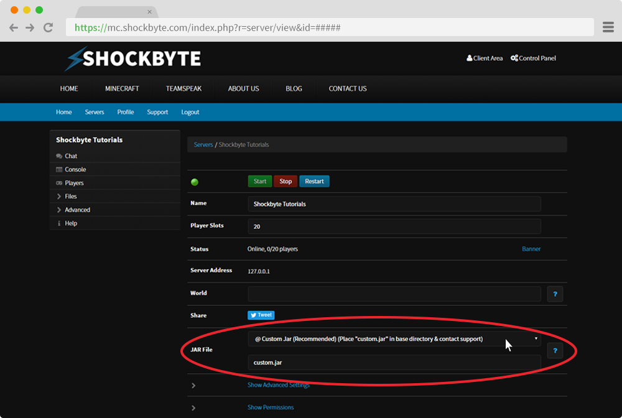Click Show Permissions link
The width and height of the screenshot is (622, 418).
point(271,407)
